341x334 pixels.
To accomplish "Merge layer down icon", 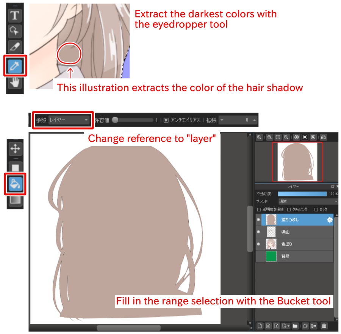I will (314, 326).
